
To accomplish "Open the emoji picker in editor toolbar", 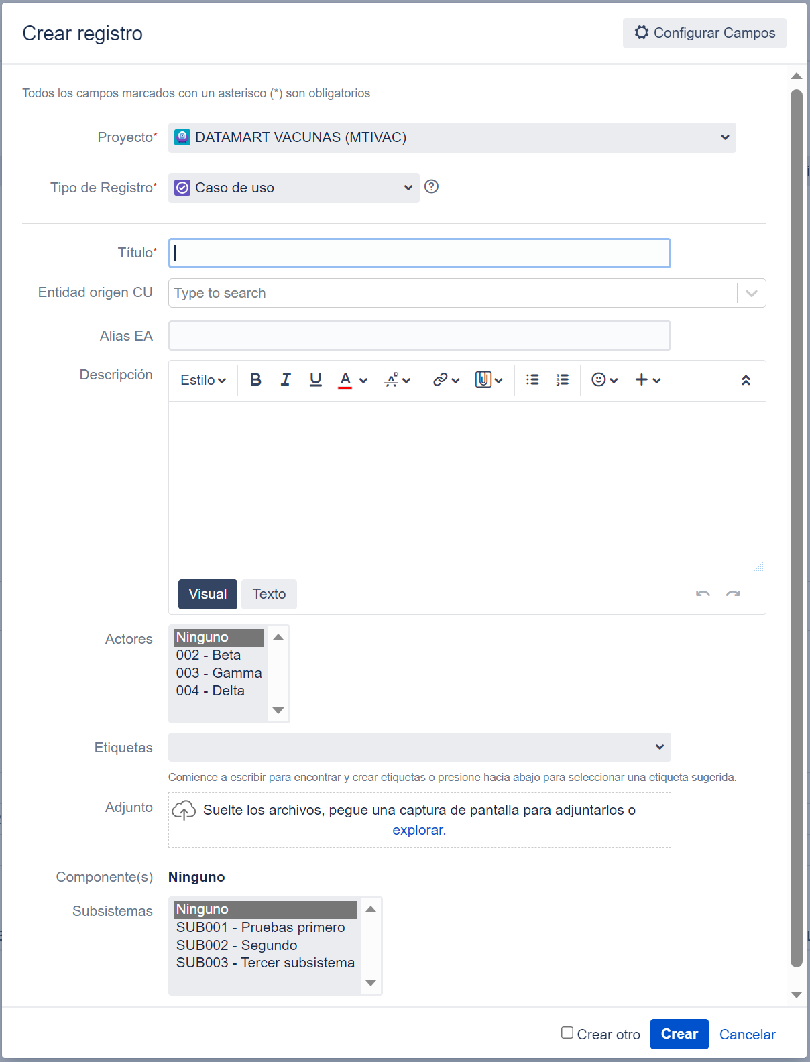I will 604,380.
